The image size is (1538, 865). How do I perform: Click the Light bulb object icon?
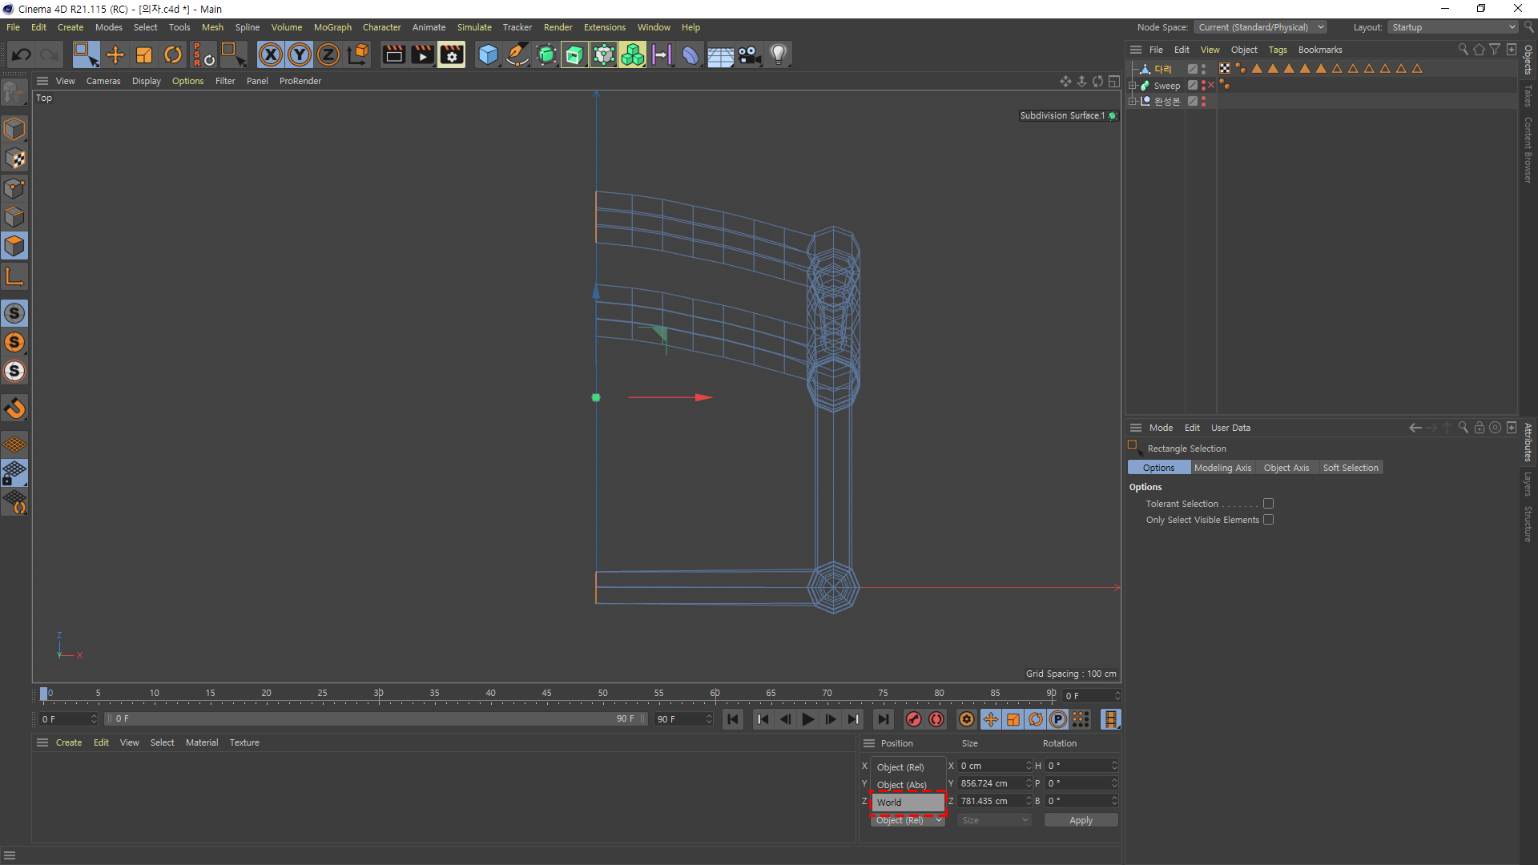tap(778, 54)
